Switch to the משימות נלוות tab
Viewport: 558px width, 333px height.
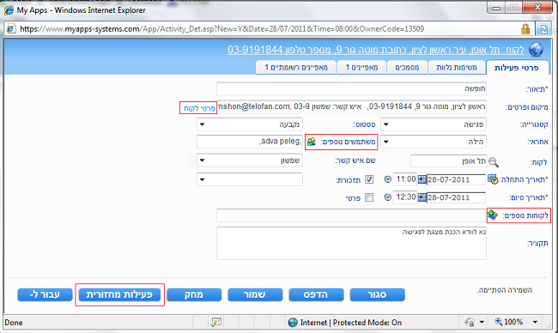point(457,67)
